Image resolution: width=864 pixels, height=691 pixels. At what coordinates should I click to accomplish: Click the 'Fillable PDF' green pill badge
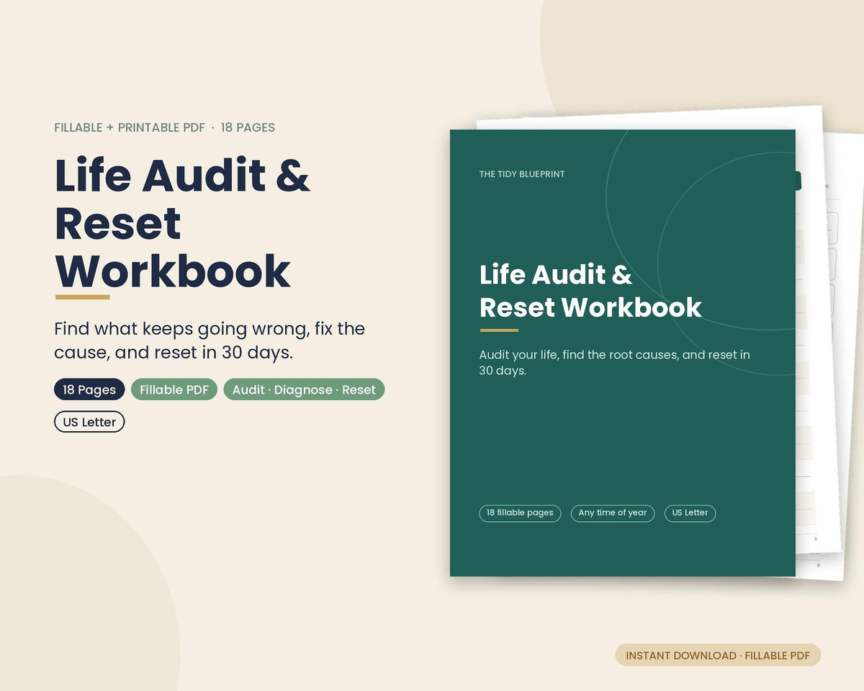174,389
